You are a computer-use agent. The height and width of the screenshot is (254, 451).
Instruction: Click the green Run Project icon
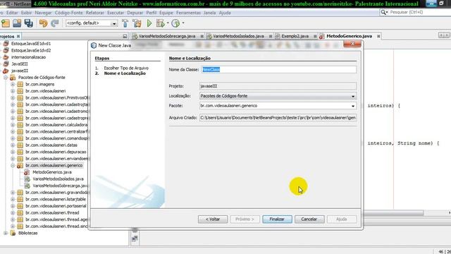(x=149, y=23)
